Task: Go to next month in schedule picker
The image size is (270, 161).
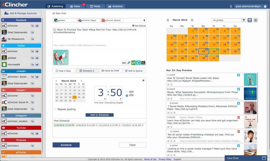Action: coord(81,81)
